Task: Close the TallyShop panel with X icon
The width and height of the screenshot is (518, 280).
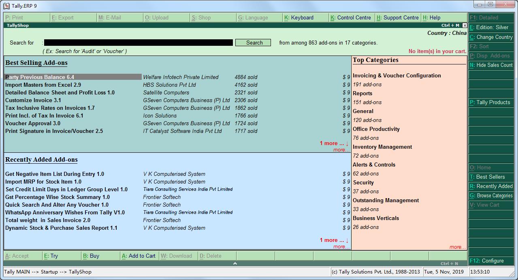Action: 465,26
